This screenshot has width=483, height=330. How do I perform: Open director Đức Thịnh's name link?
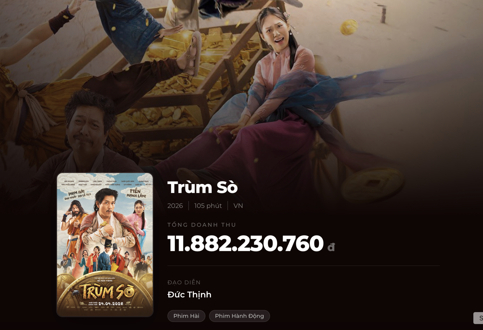coord(189,295)
